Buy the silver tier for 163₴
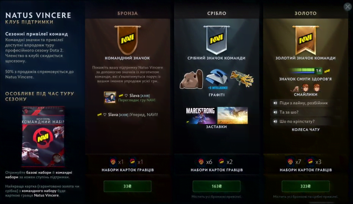The height and width of the screenshot is (204, 353). tap(217, 186)
